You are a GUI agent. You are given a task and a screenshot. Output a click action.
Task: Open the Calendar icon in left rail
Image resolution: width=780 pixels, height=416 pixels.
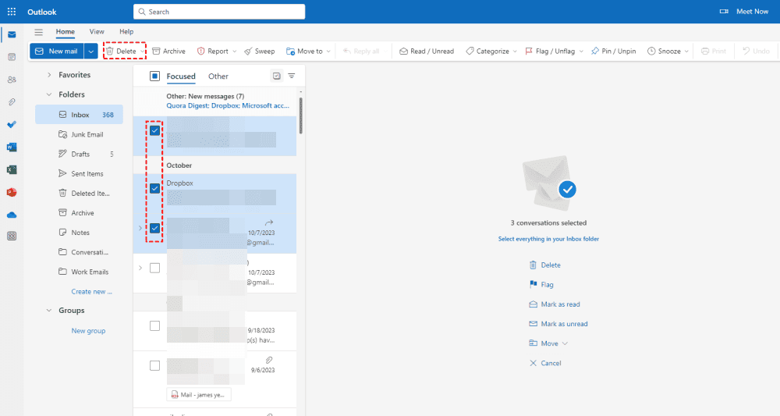(12, 57)
